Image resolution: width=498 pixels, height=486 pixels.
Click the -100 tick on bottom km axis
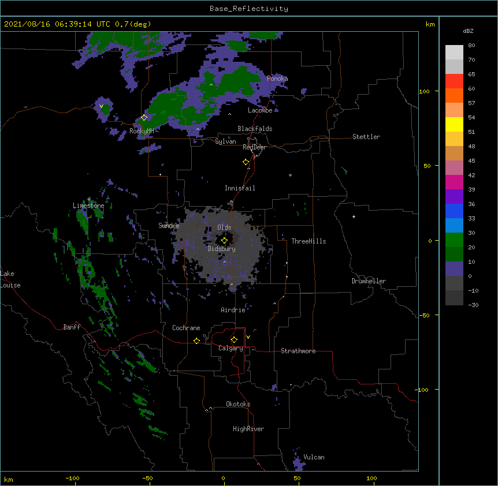(72, 478)
